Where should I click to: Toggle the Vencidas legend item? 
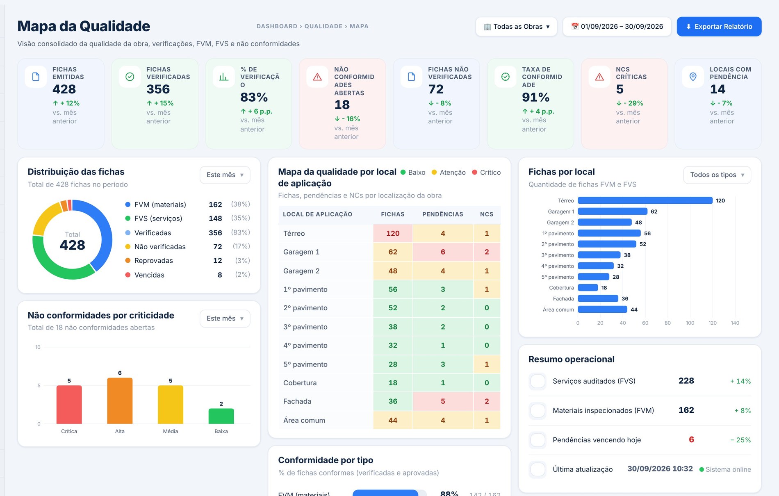(187, 275)
